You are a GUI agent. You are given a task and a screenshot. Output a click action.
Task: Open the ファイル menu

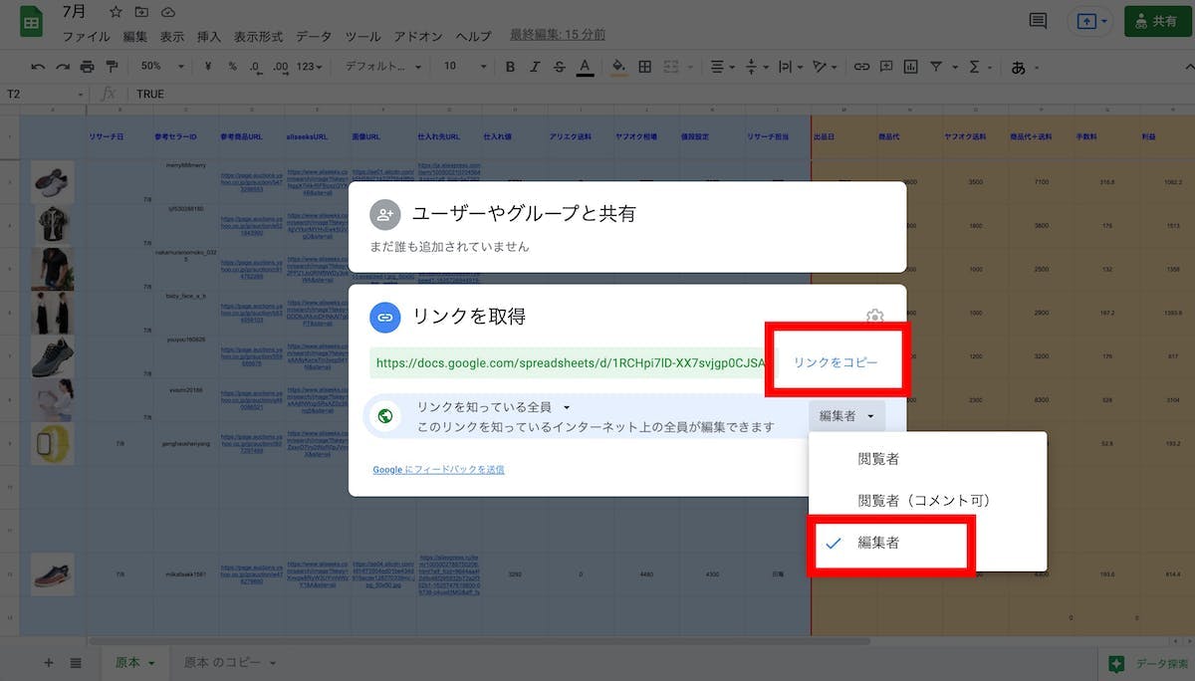coord(87,36)
